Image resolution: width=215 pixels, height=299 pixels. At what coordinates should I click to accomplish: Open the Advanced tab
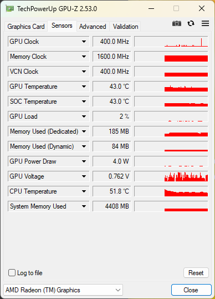click(93, 27)
